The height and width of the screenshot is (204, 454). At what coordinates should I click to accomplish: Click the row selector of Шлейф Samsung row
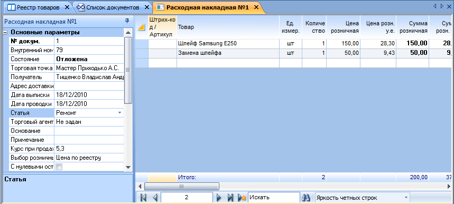click(142, 44)
